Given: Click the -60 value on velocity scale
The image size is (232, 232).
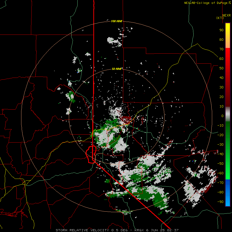Looking at the screenshot, I should click(220, 173).
